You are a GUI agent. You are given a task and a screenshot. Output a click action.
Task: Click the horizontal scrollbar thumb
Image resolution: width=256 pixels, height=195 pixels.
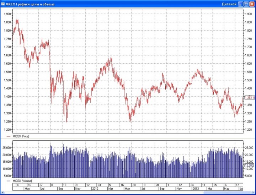pyautogui.click(x=228, y=193)
